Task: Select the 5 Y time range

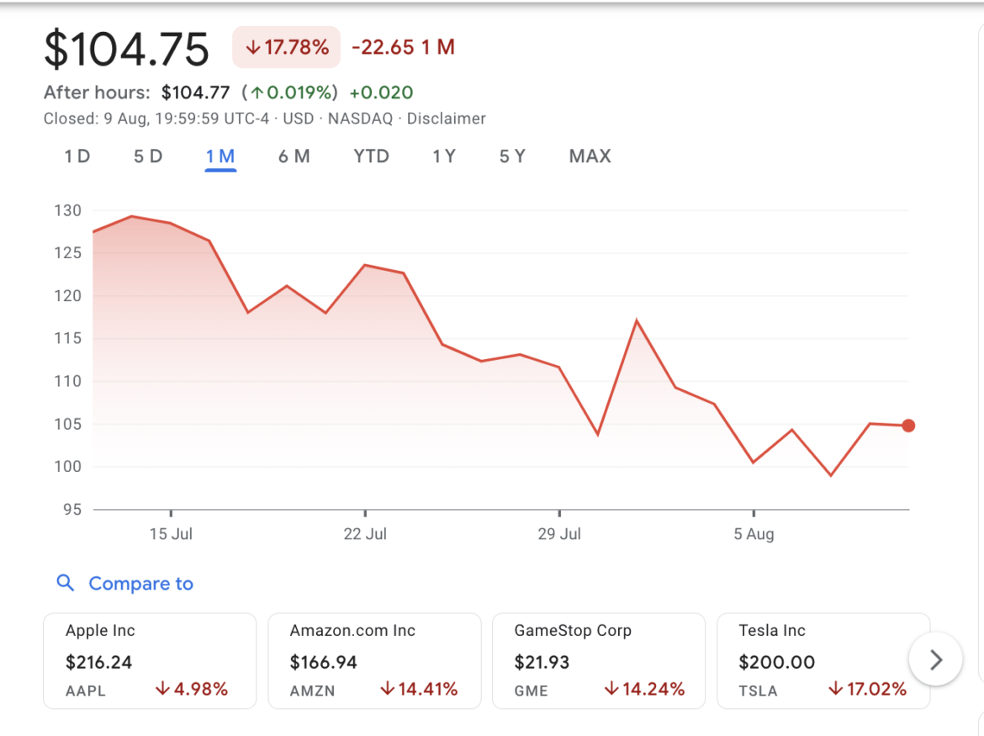Action: (x=512, y=156)
